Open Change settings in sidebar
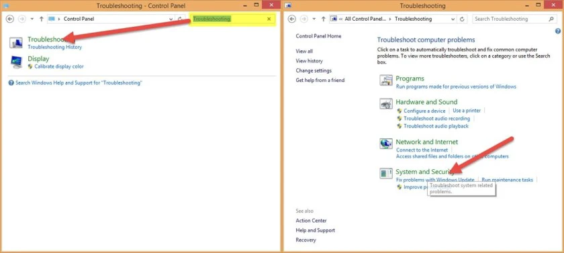Image resolution: width=564 pixels, height=253 pixels. (x=314, y=70)
